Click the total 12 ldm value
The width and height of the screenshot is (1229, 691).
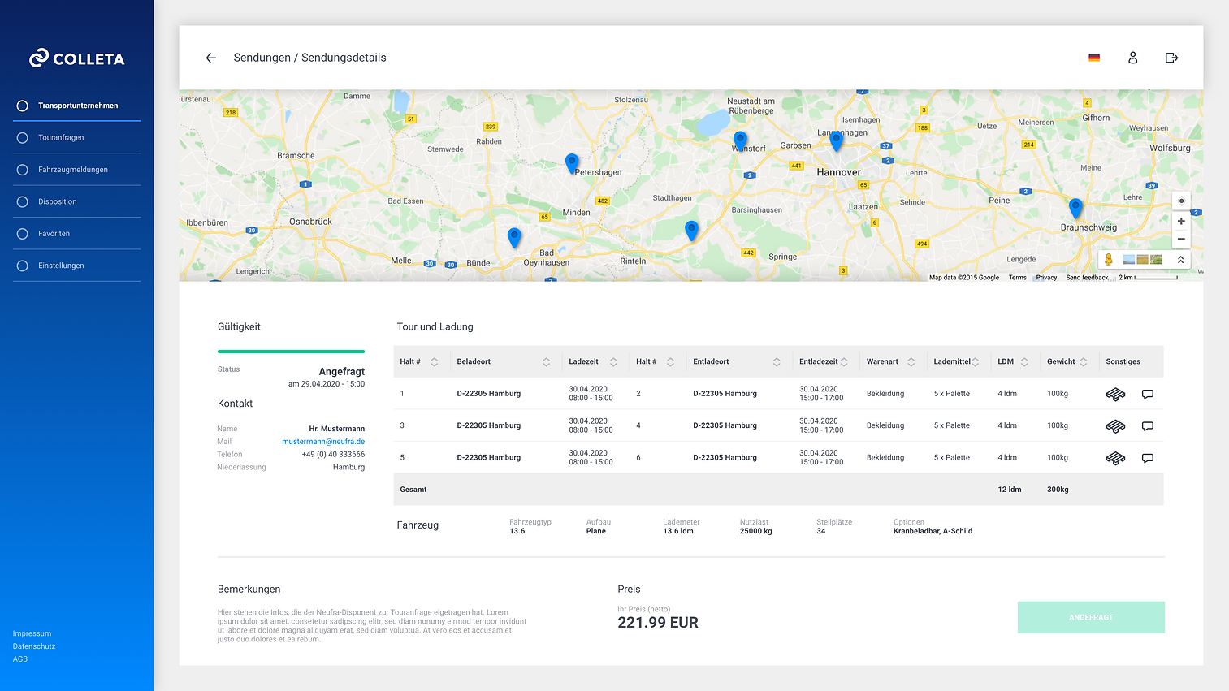pyautogui.click(x=1010, y=490)
